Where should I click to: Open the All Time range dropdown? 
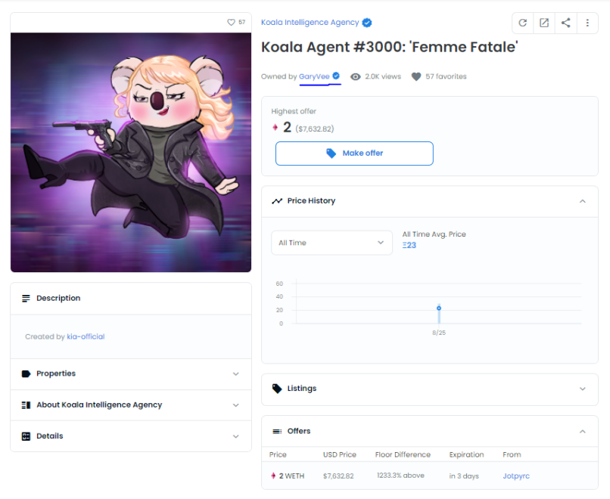point(331,243)
